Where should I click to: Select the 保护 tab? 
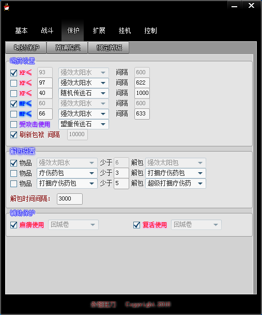pyautogui.click(x=73, y=30)
